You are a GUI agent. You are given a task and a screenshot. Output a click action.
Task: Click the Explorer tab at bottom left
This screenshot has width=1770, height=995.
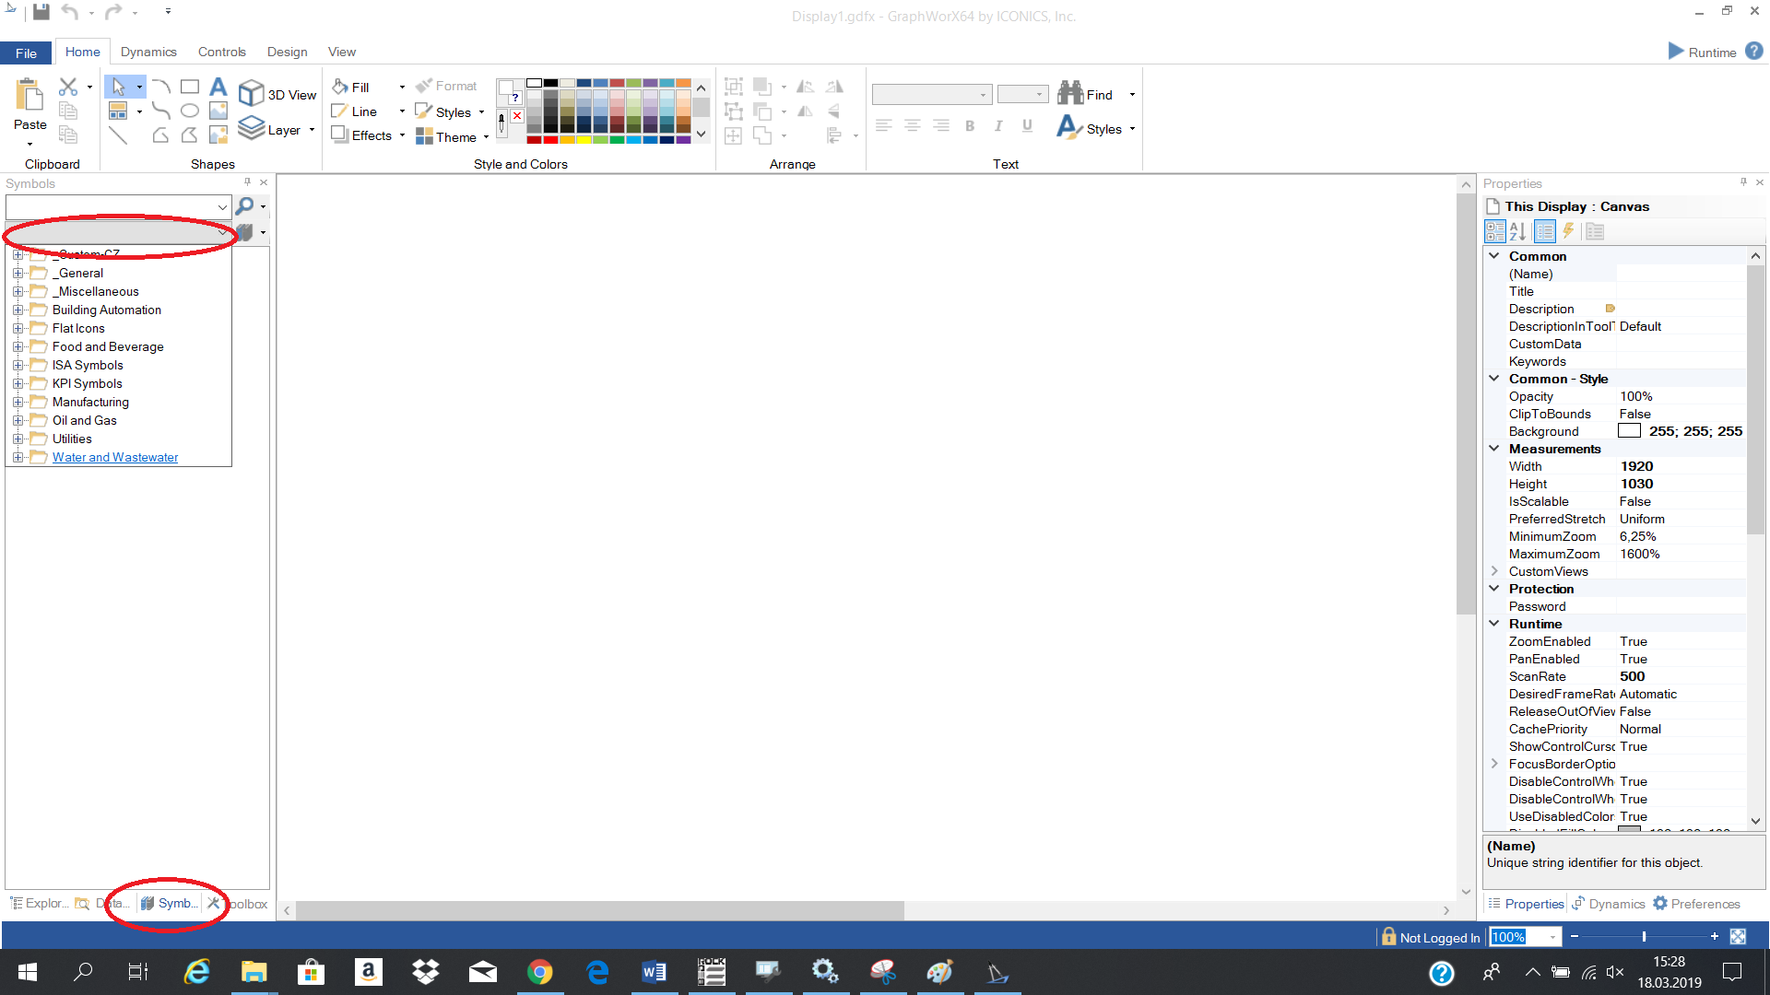[x=40, y=904]
